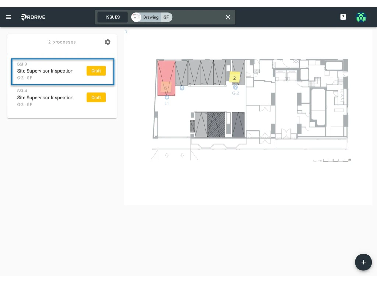This screenshot has height=283, width=377.
Task: Click the 'G-2 · GF' text under SSI-9
Action: click(25, 78)
